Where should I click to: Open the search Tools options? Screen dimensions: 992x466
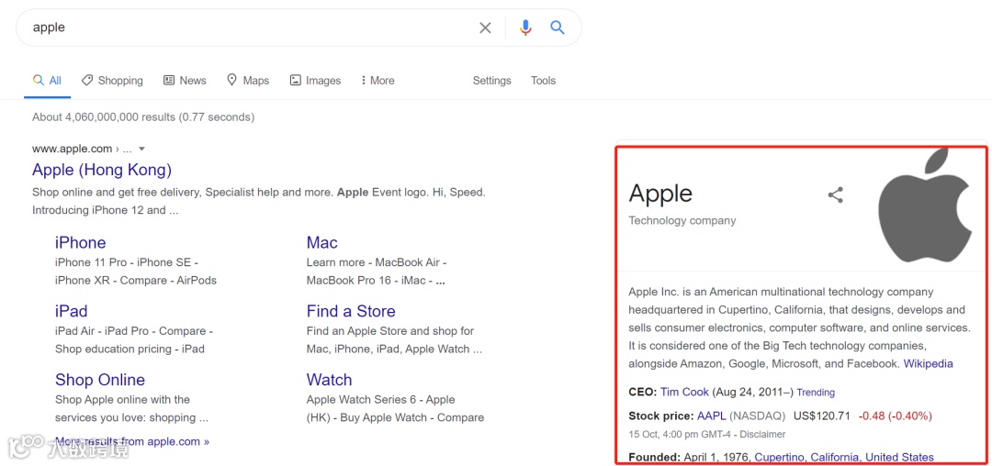click(543, 81)
